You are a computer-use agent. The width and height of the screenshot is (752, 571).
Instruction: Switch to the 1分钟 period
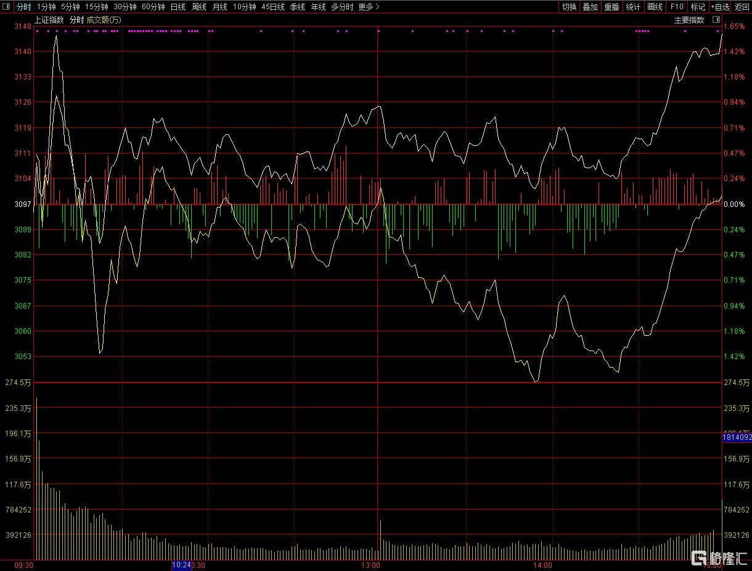click(x=46, y=7)
